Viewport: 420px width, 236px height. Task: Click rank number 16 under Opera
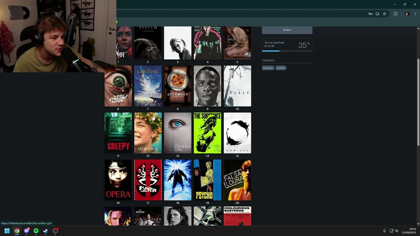coord(118,203)
